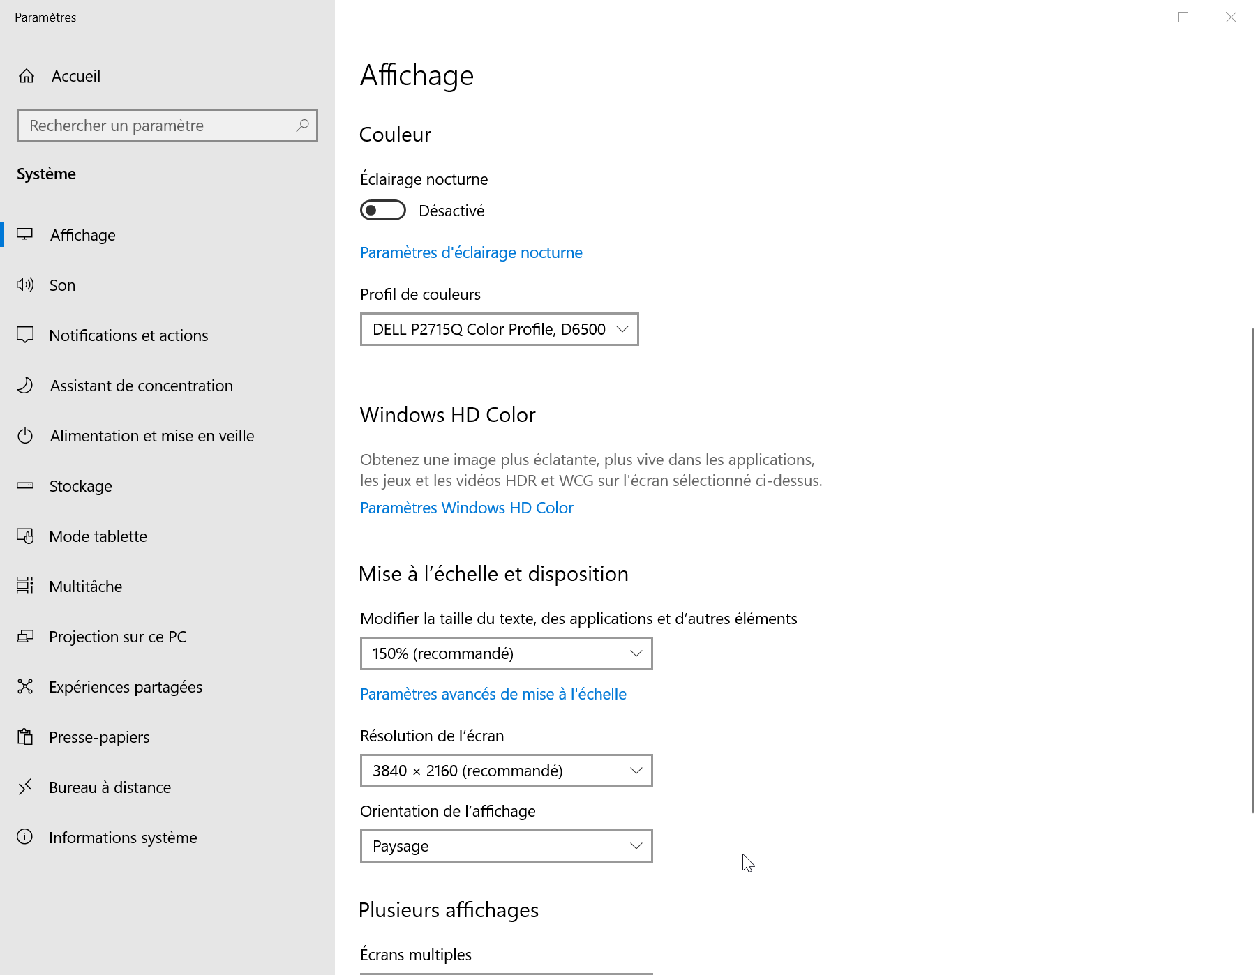Enable the Éclairage nocturne toggle
Image resolution: width=1256 pixels, height=975 pixels.
[x=383, y=210]
